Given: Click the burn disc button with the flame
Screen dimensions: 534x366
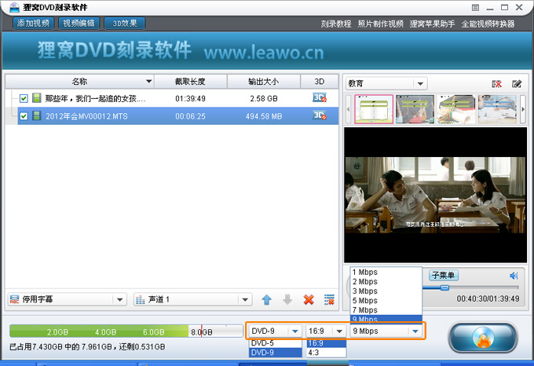Looking at the screenshot, I should 483,338.
